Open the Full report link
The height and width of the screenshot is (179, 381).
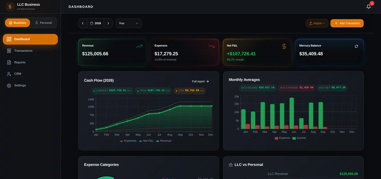click(200, 81)
